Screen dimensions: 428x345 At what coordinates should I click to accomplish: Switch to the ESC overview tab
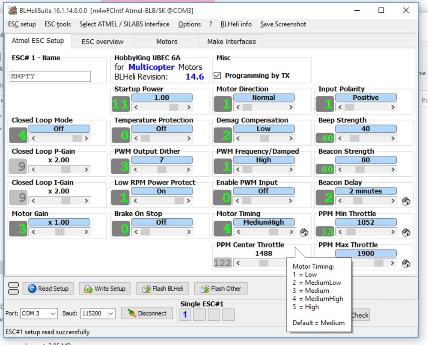[x=103, y=42]
